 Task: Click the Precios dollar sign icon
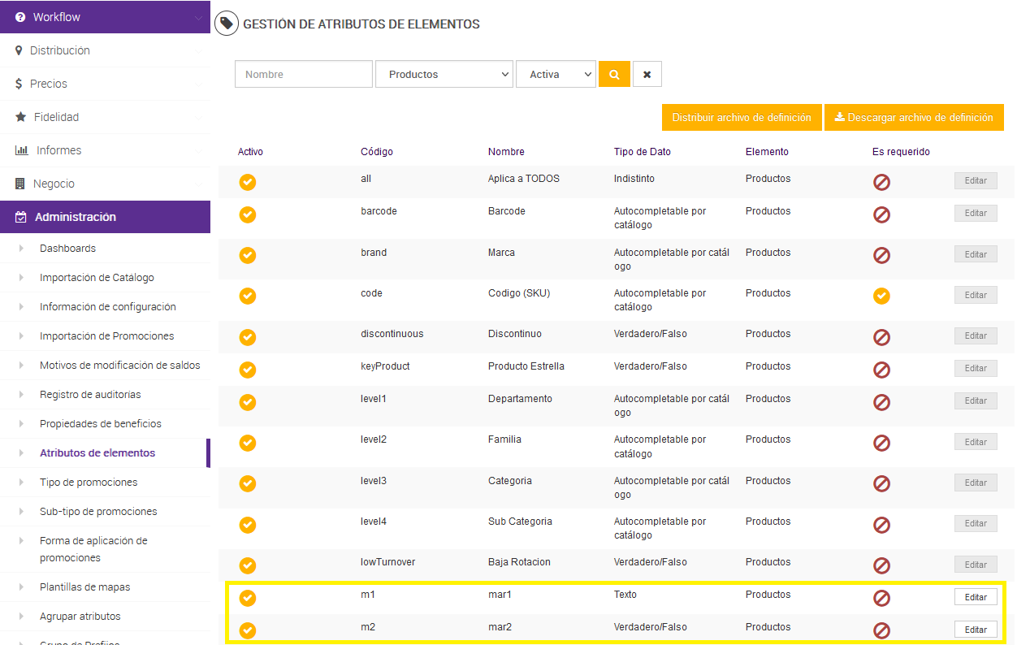(x=19, y=84)
